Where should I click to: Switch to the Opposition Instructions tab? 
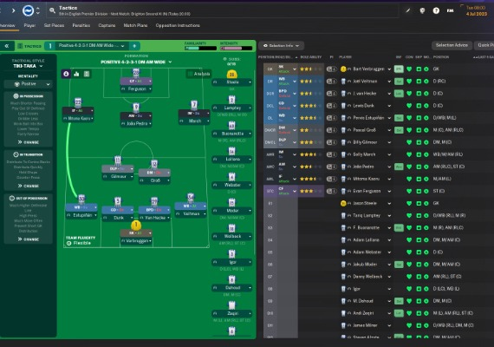tap(178, 25)
